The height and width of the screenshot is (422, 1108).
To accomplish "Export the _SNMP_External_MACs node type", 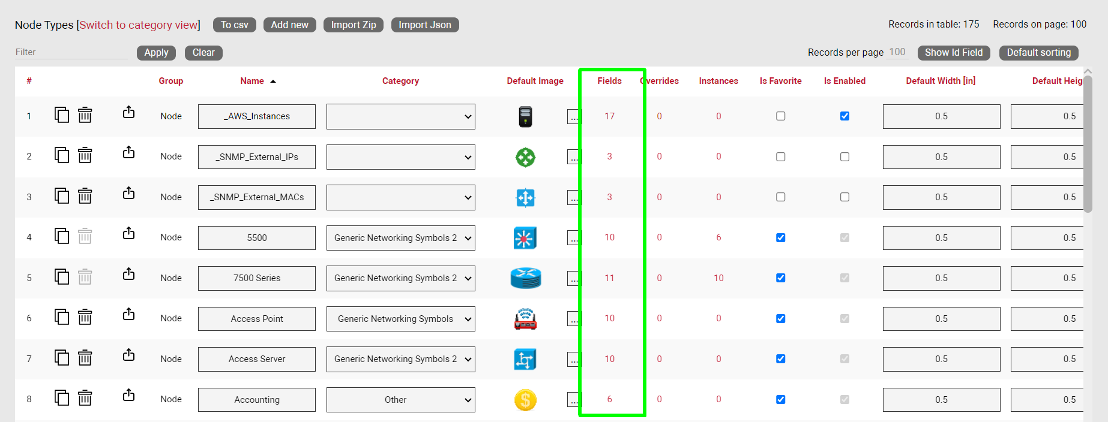I will tap(128, 193).
